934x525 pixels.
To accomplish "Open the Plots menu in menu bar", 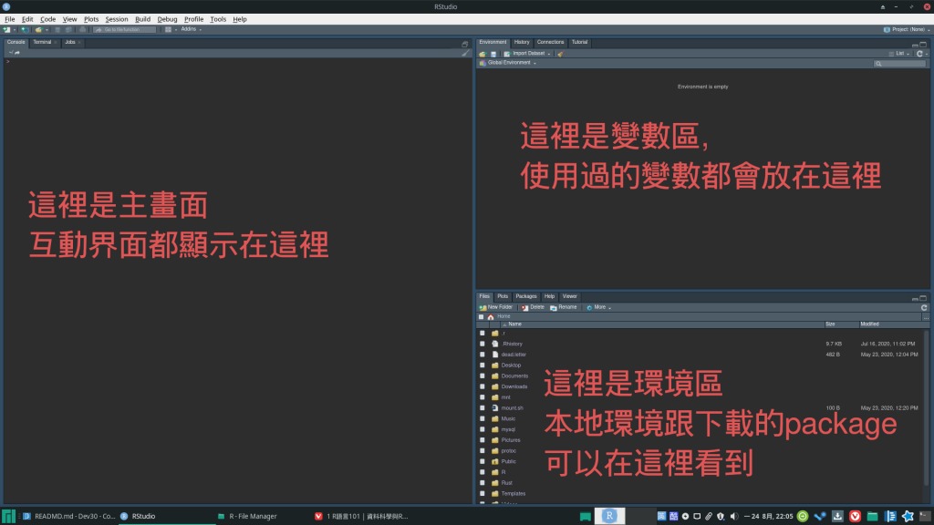I will (91, 19).
